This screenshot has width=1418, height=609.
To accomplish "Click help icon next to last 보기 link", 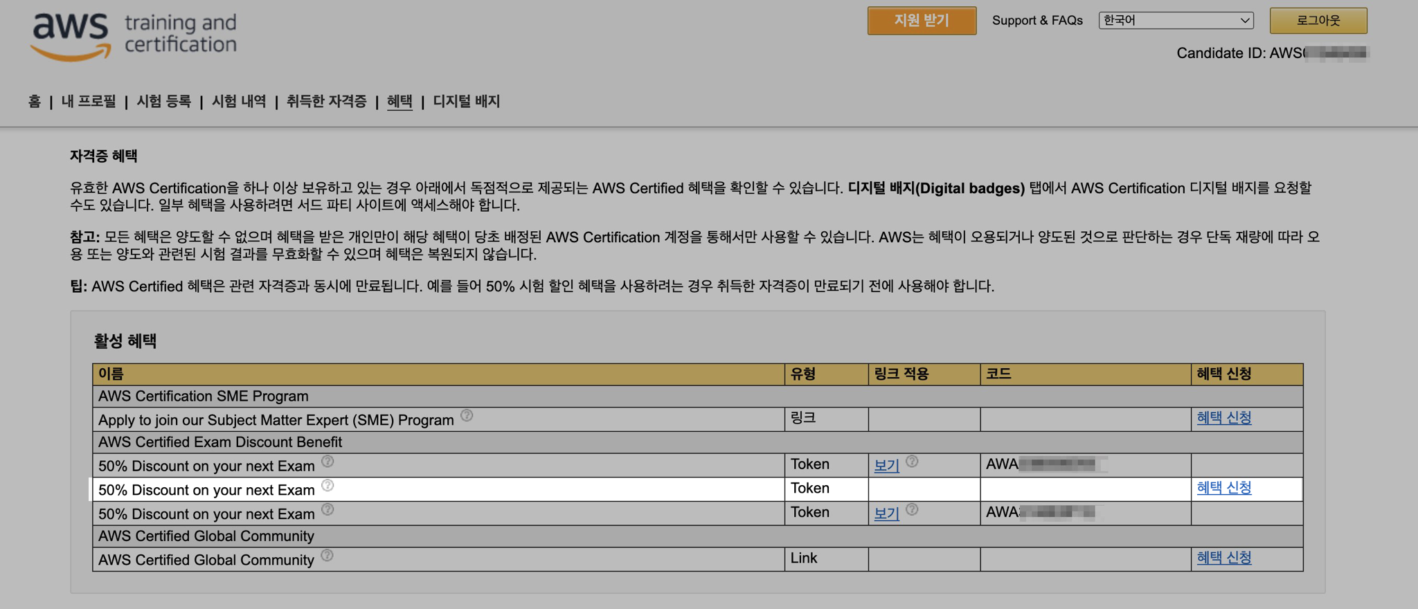I will pyautogui.click(x=912, y=509).
